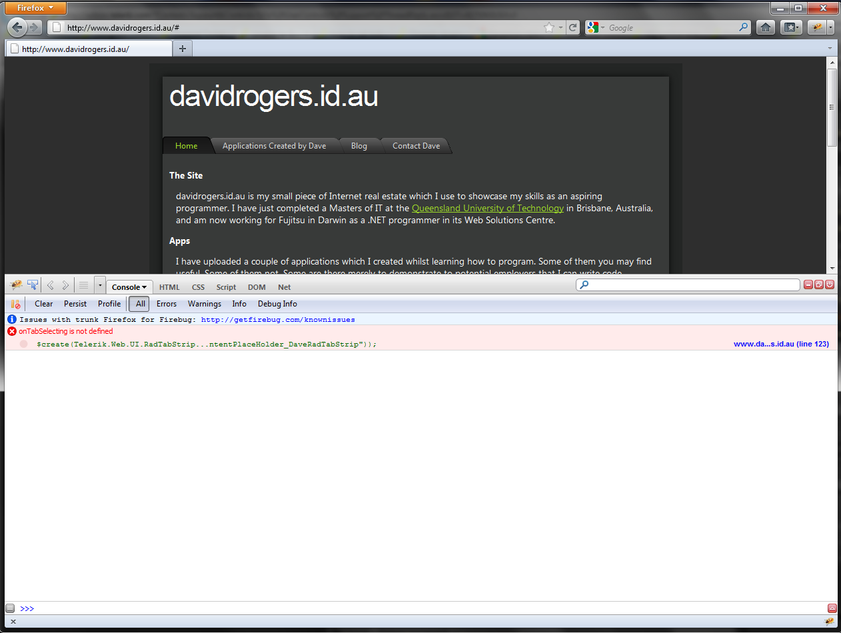Switch to the Script tab in Firebug
Viewport: 841px width, 633px height.
[226, 287]
